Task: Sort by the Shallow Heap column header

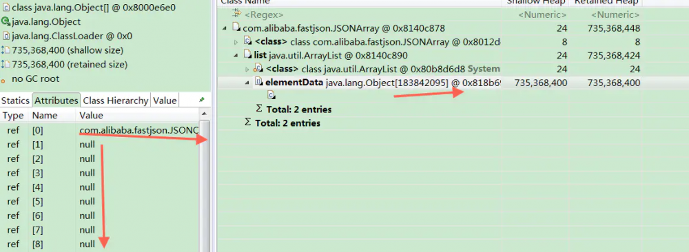Action: pyautogui.click(x=535, y=2)
